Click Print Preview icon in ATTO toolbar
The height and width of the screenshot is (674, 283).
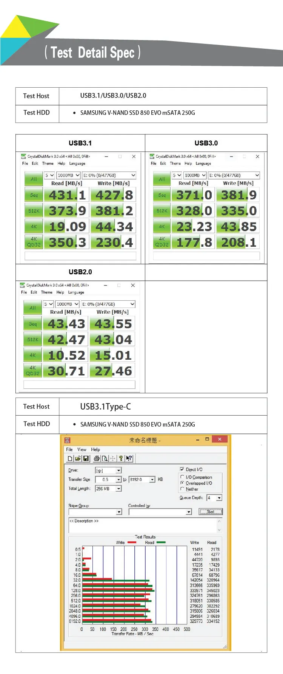tap(105, 458)
